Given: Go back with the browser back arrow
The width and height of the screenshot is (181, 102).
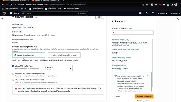Looking at the screenshot, I should [x=3, y=5].
